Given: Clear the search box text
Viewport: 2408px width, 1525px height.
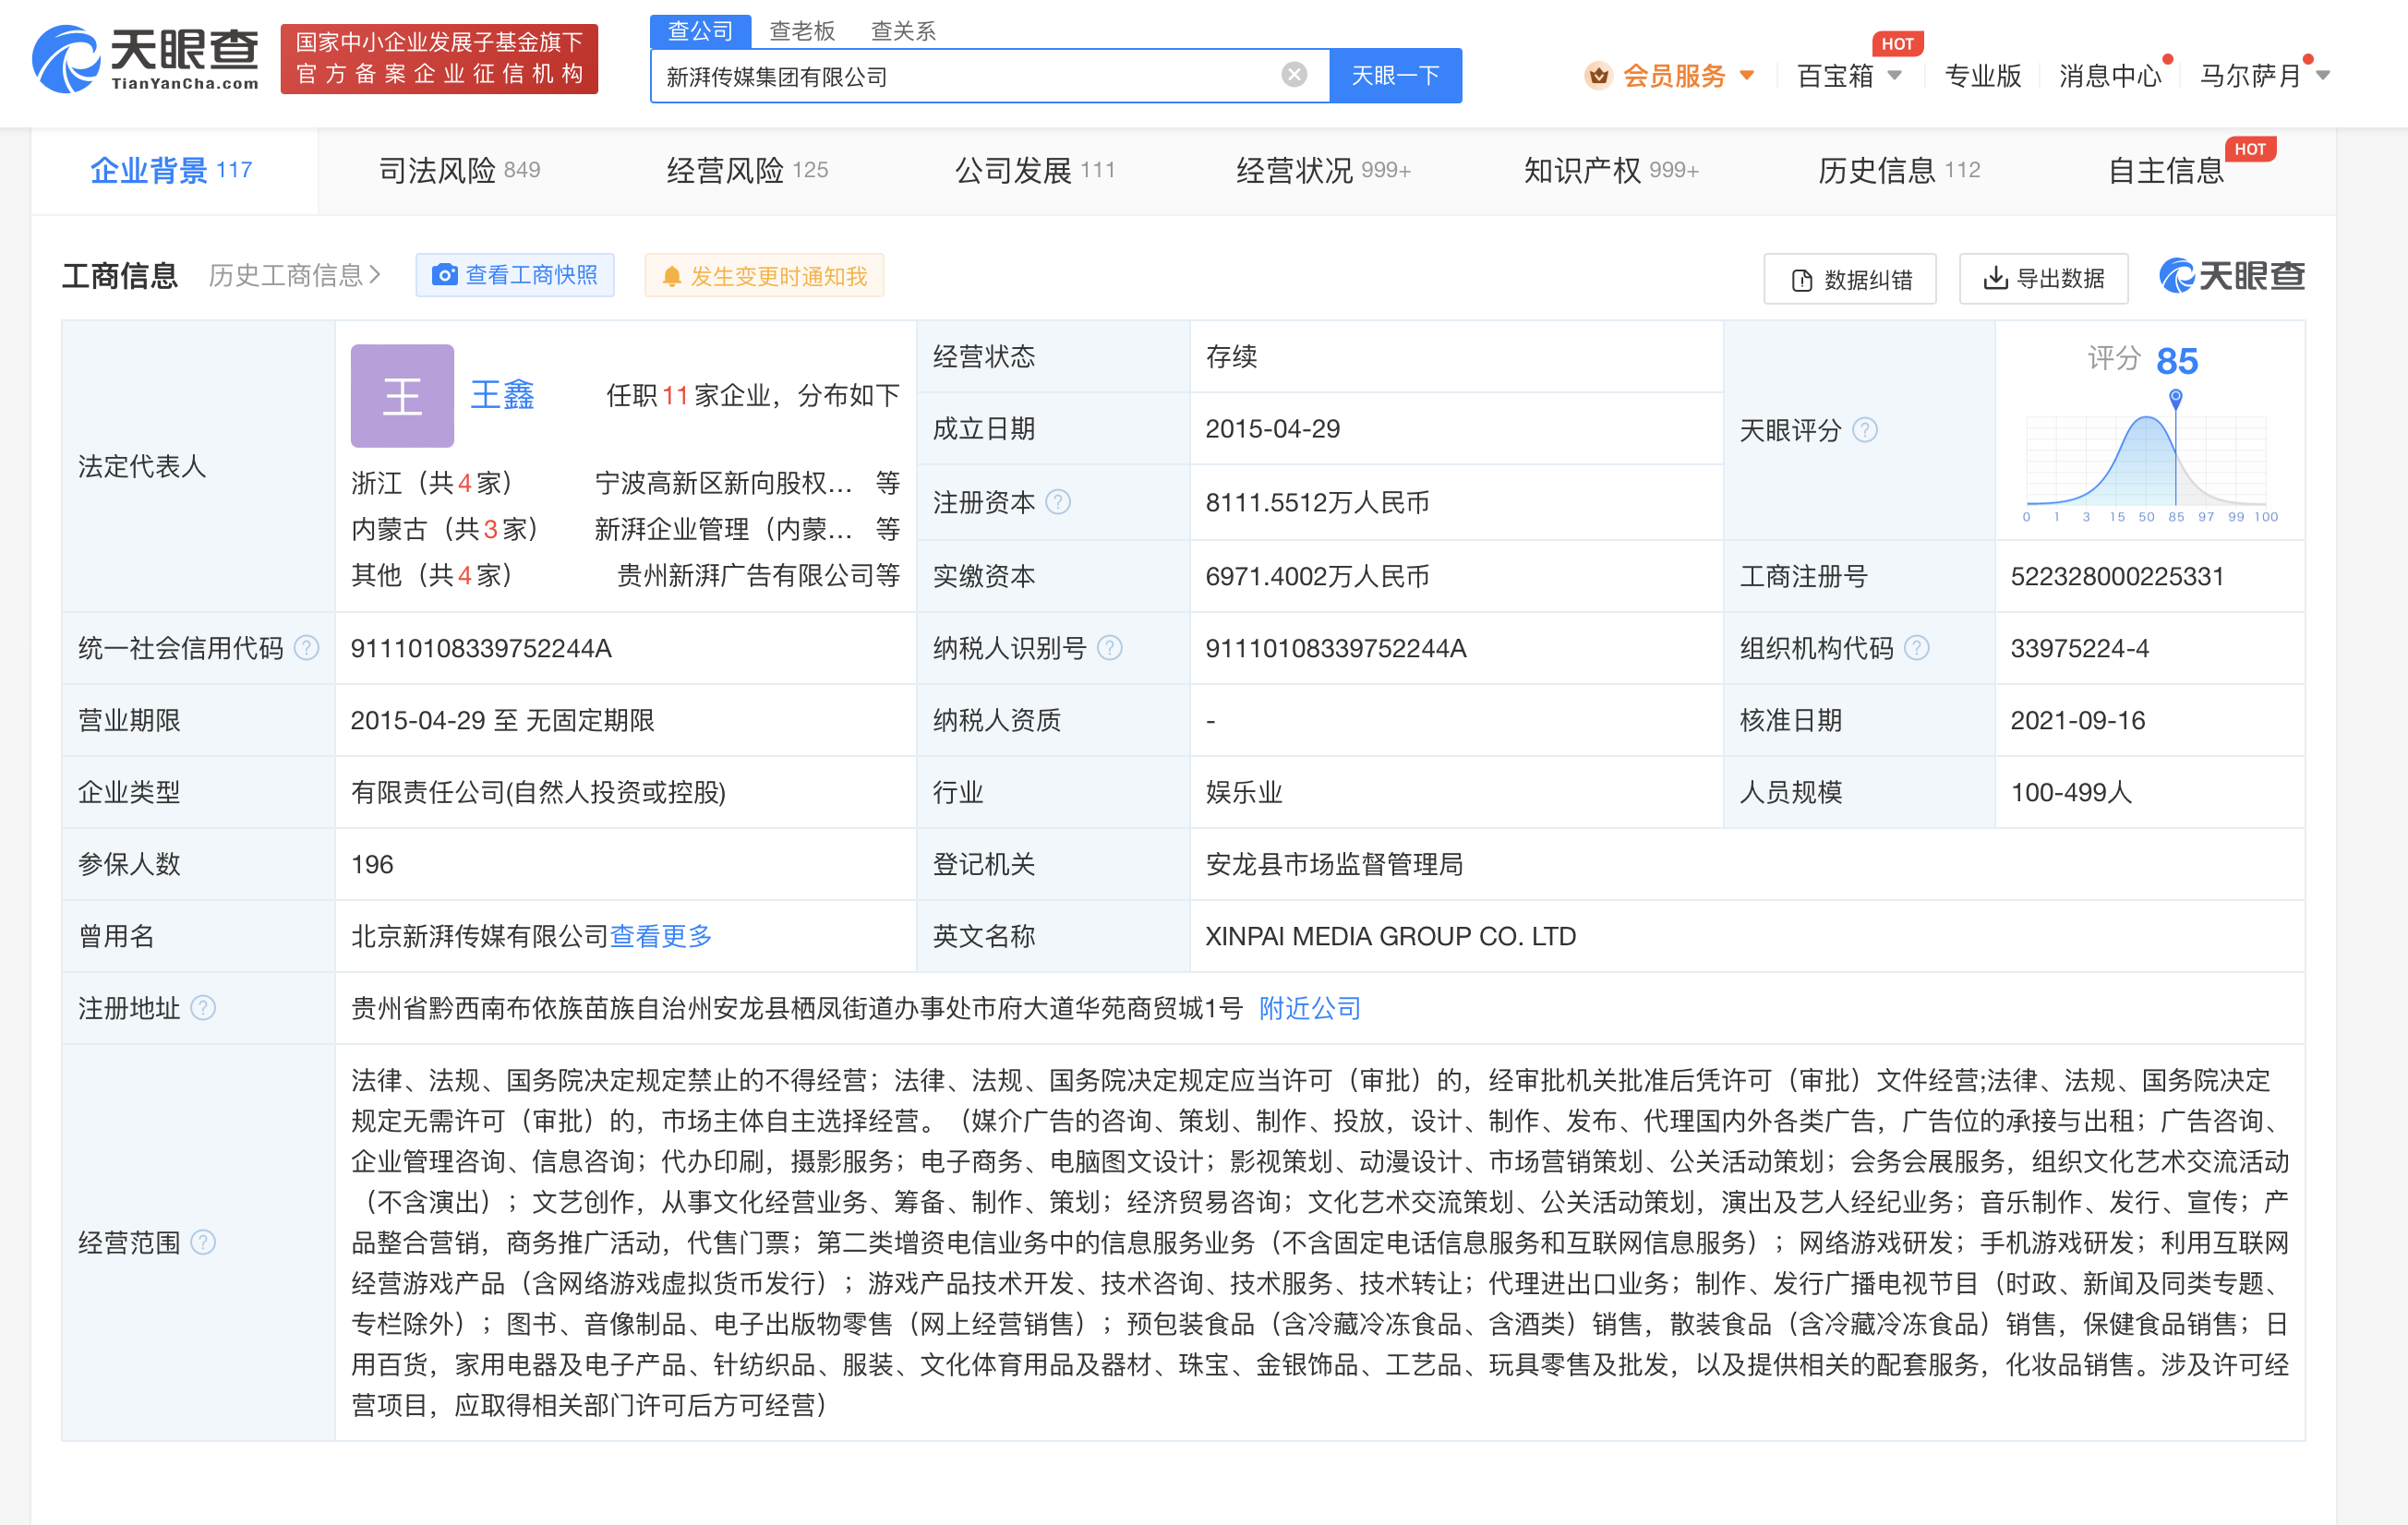Looking at the screenshot, I should [x=1294, y=75].
